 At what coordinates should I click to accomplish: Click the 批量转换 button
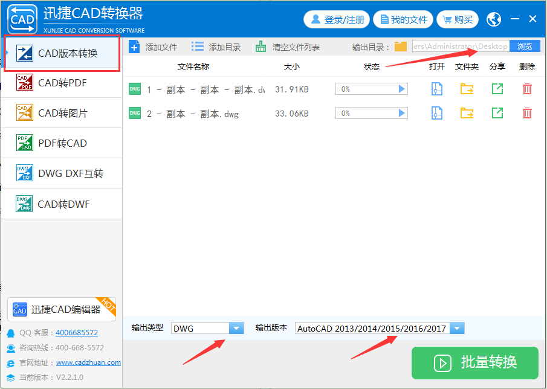tap(475, 363)
